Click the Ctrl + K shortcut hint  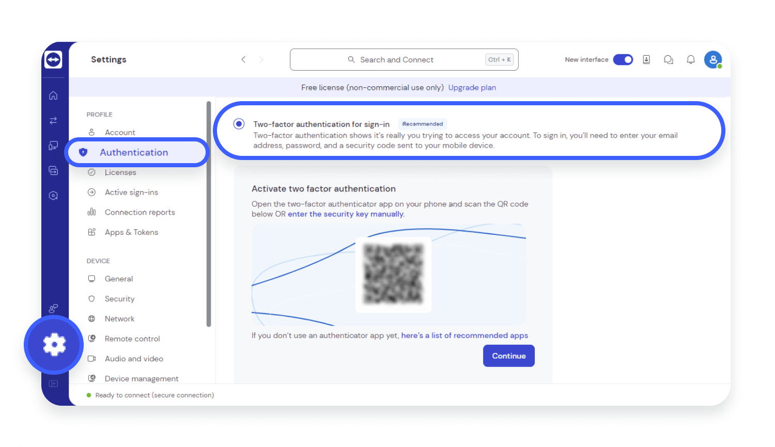[x=500, y=60]
